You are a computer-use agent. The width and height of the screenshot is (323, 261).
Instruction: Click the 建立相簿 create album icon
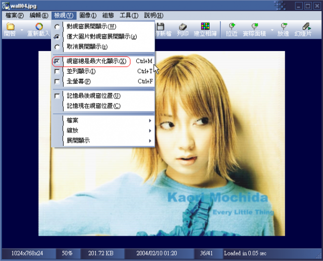pos(205,26)
